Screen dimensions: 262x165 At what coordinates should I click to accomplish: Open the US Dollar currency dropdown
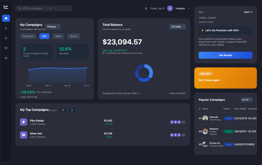coord(177,26)
